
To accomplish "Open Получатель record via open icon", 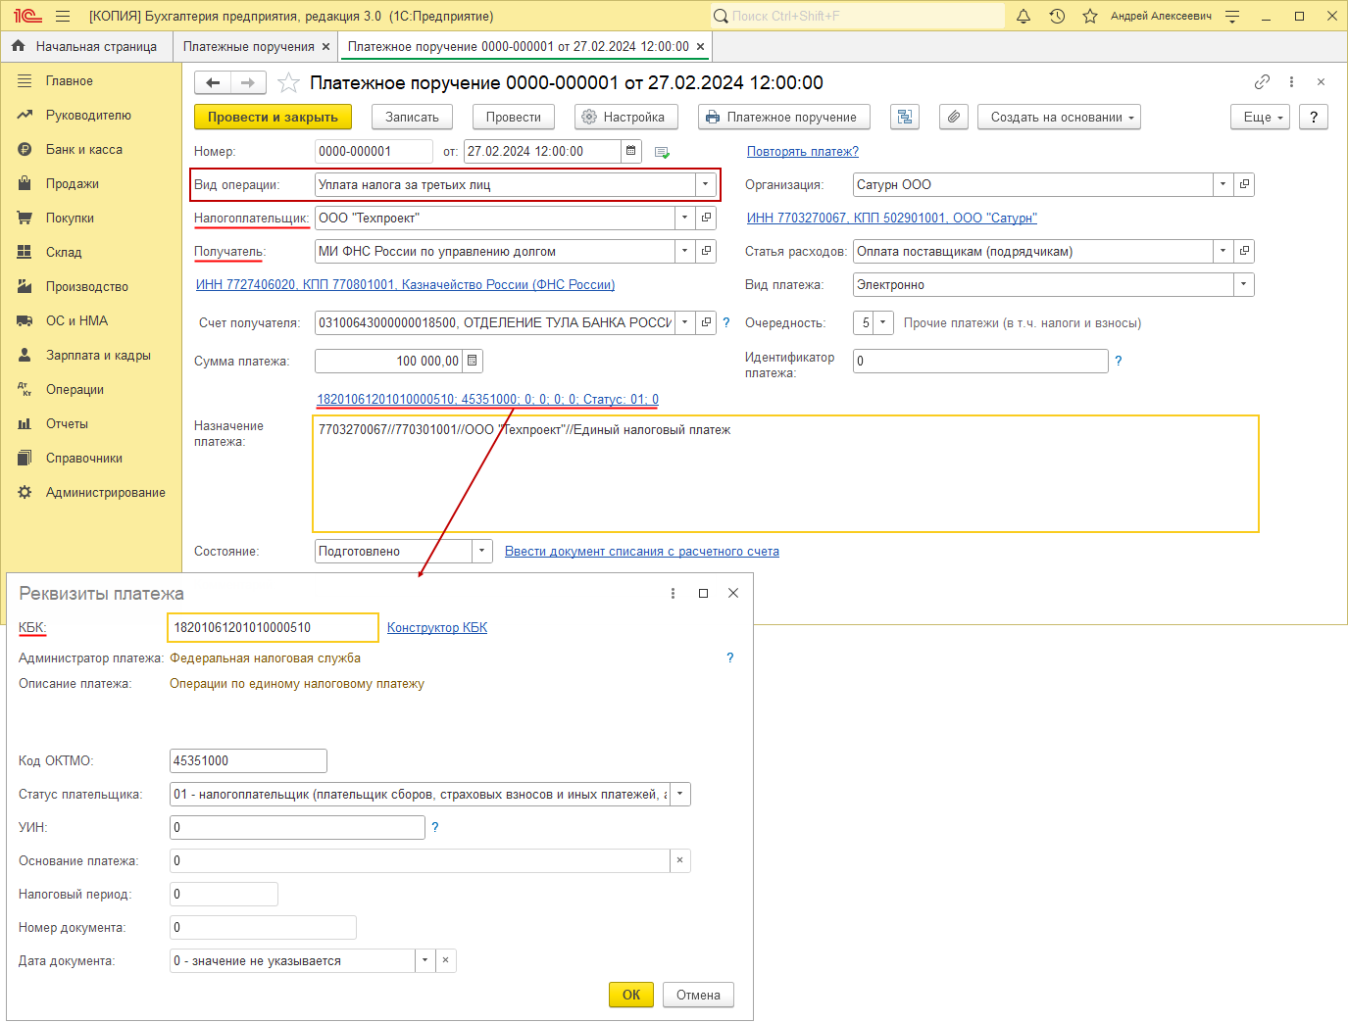I will [706, 251].
